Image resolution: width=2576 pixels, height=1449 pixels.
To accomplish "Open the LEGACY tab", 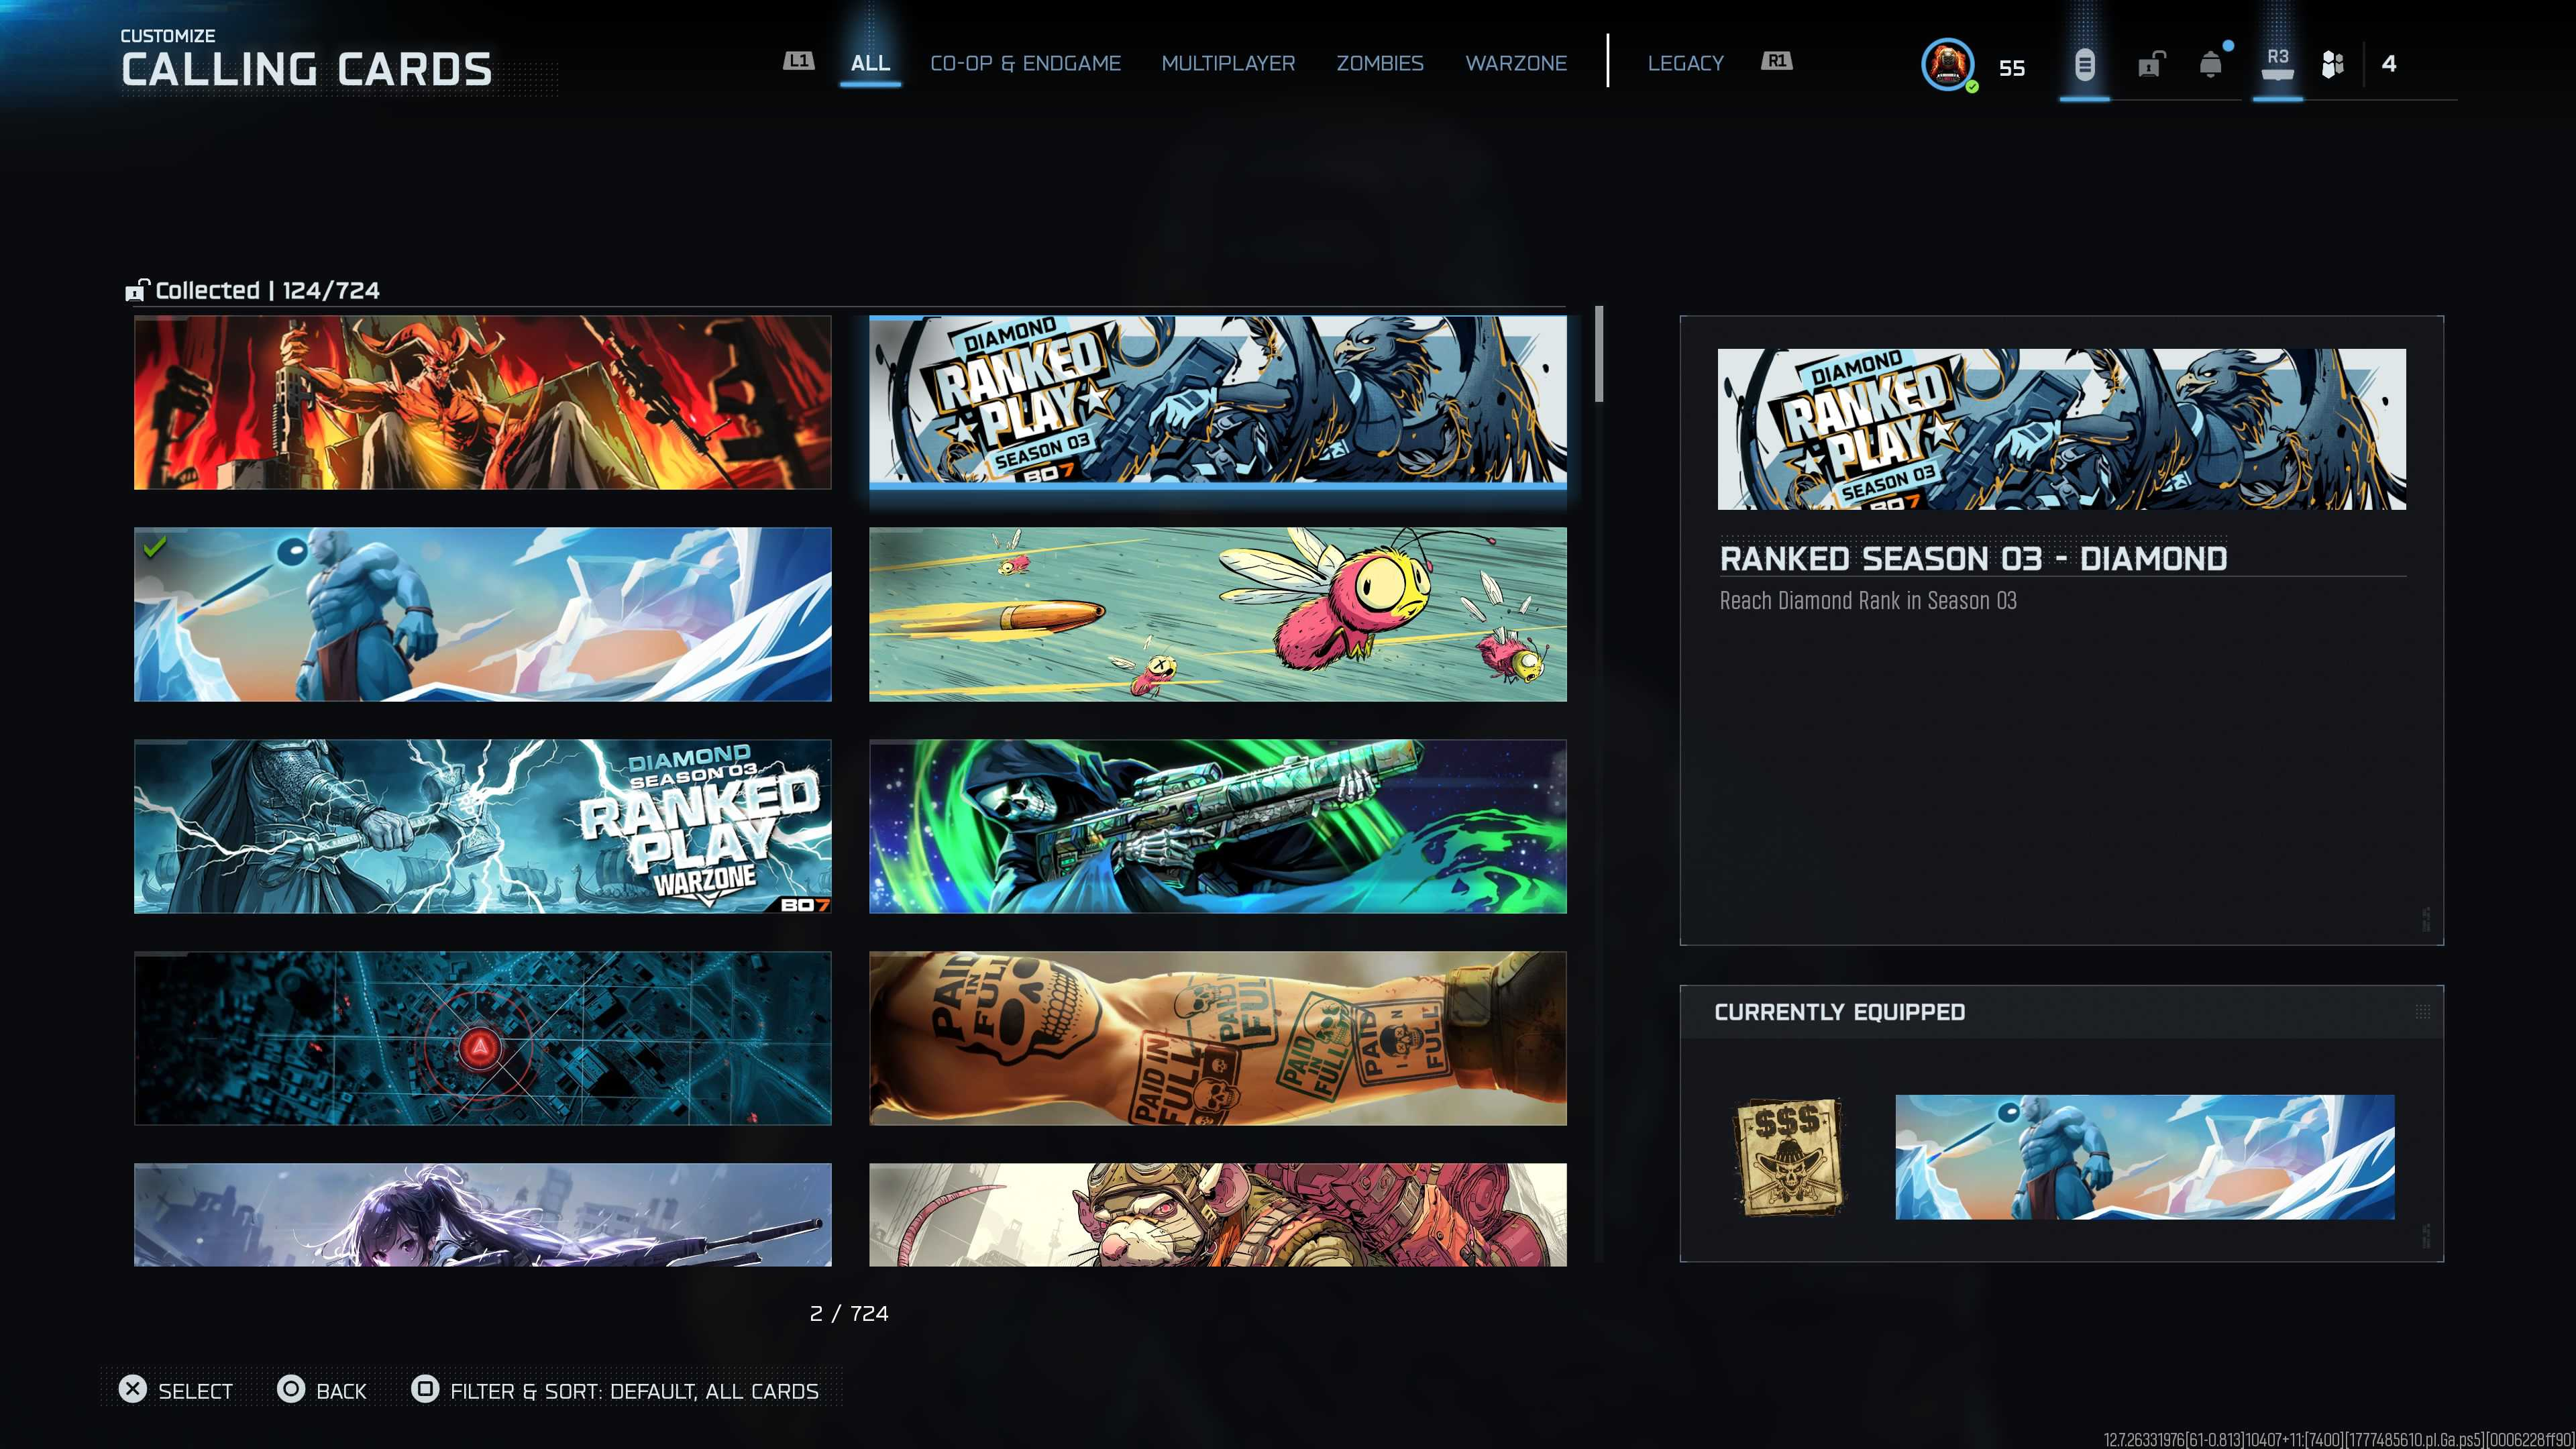I will pyautogui.click(x=1685, y=63).
